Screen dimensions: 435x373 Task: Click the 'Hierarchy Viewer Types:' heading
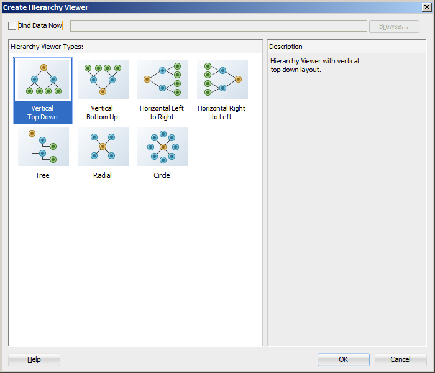point(47,47)
